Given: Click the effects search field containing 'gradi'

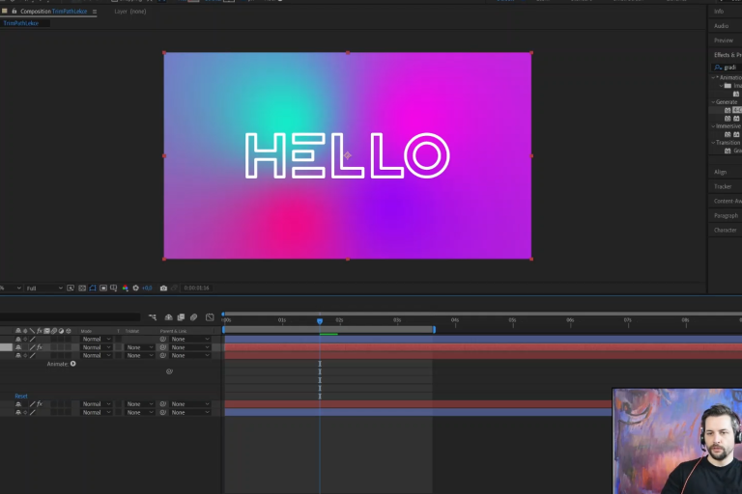Looking at the screenshot, I should [730, 68].
